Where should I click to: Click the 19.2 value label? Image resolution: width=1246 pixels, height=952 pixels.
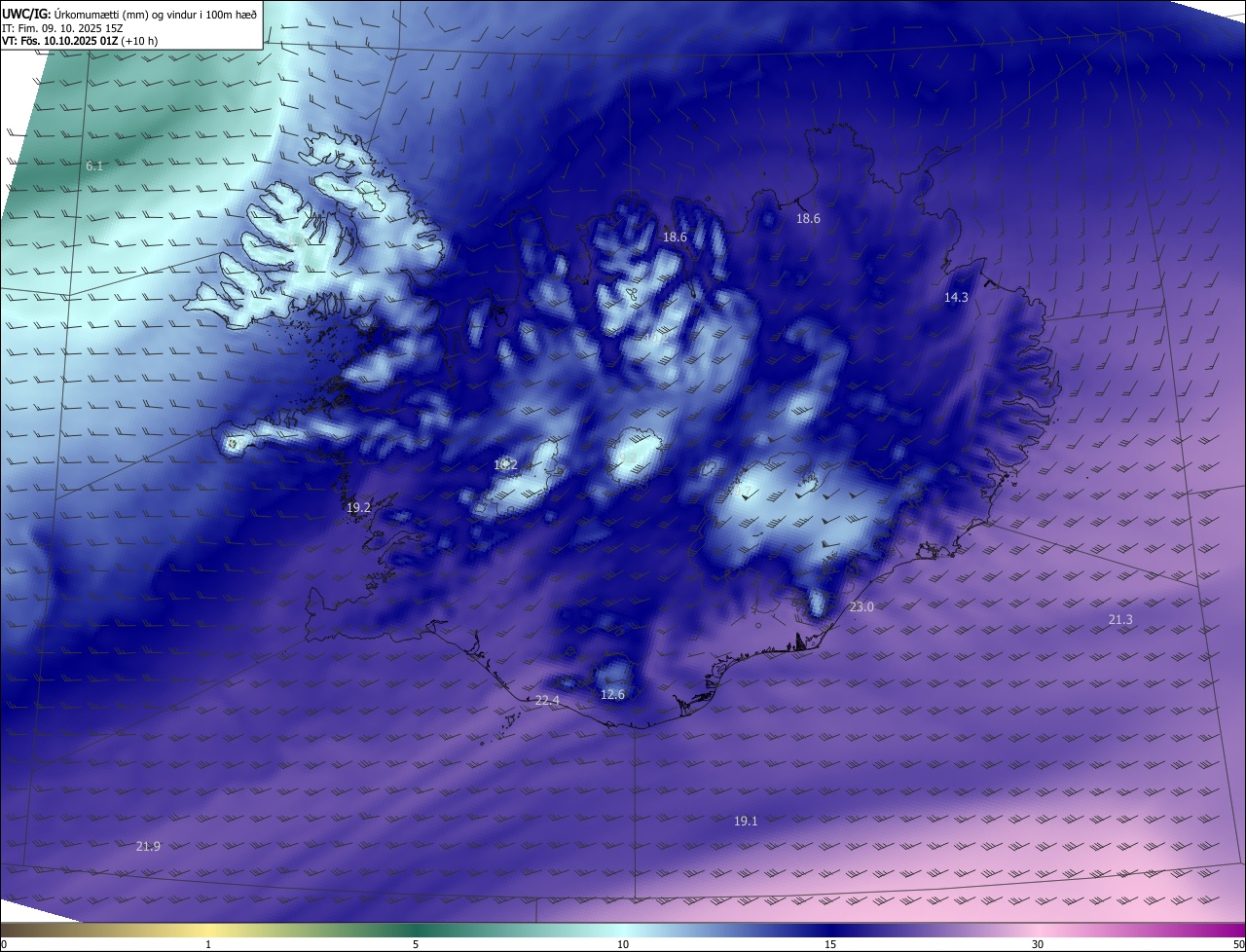coord(358,508)
